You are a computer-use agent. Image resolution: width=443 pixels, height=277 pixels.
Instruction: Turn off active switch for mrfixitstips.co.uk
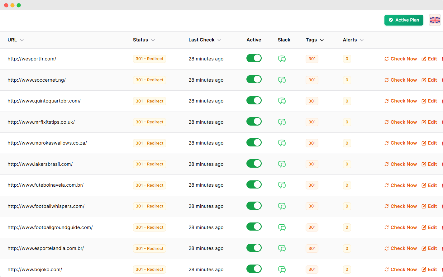click(x=254, y=121)
